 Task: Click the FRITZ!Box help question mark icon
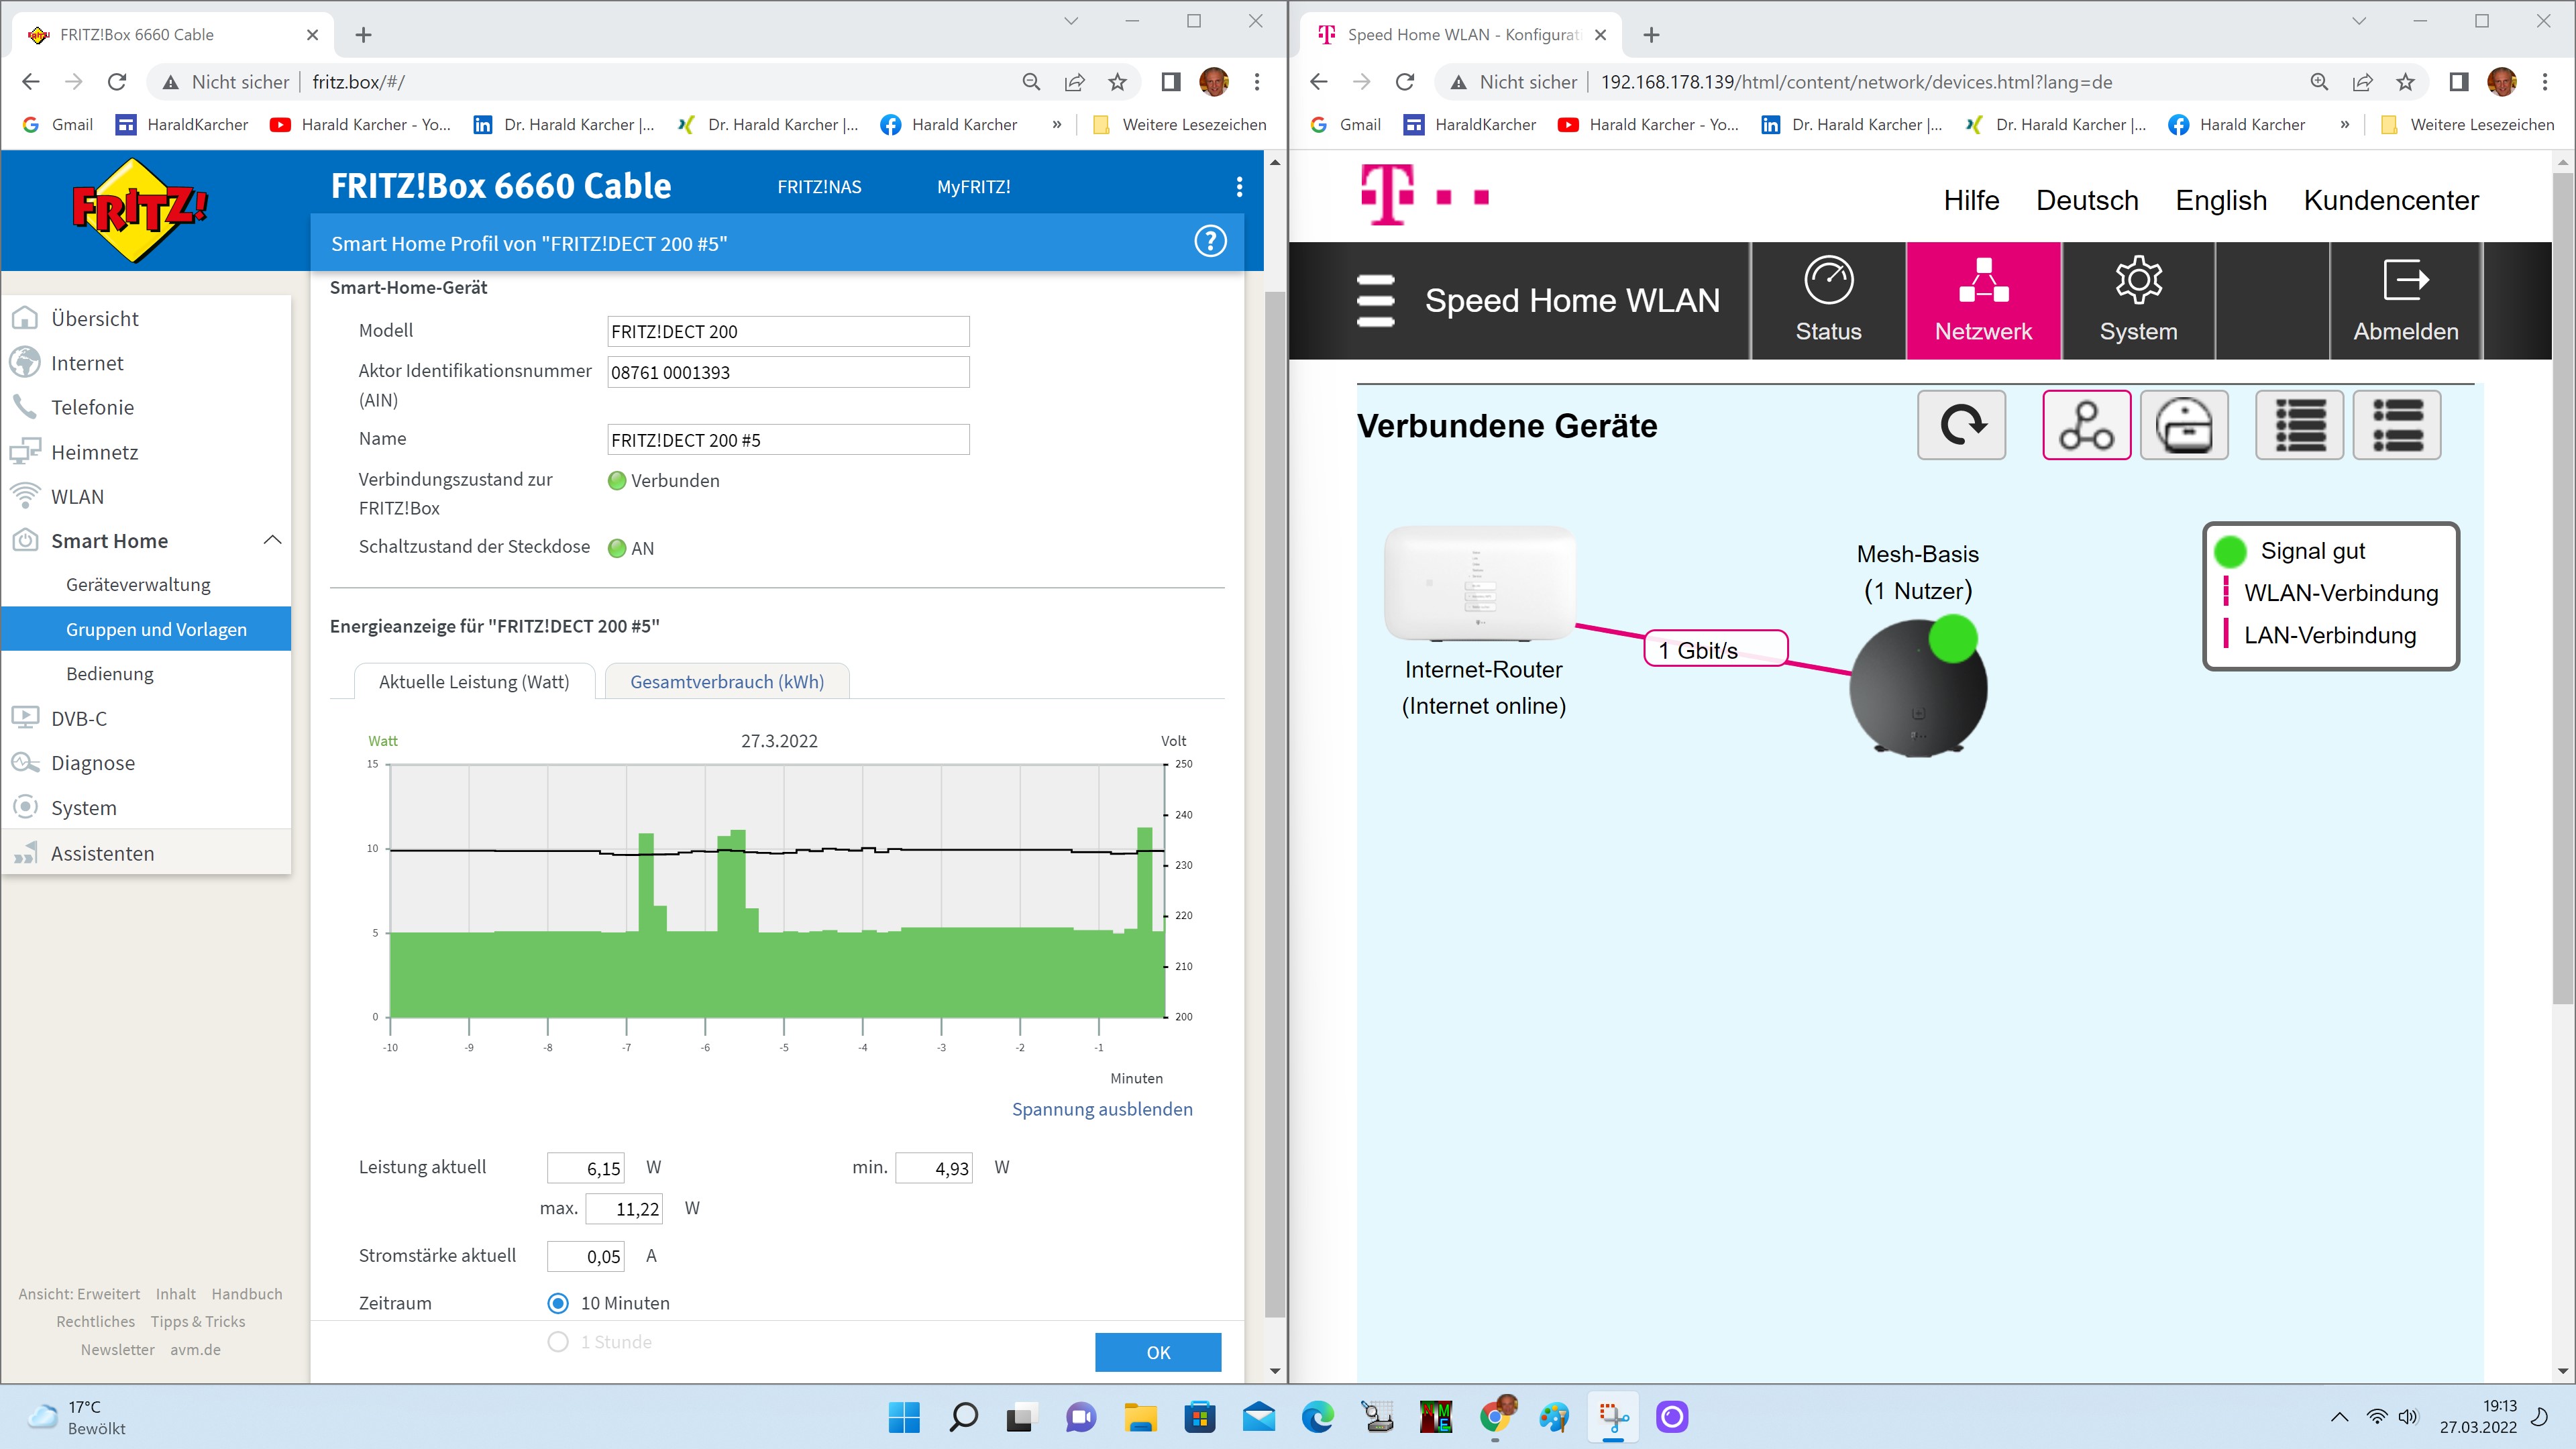coord(1210,242)
